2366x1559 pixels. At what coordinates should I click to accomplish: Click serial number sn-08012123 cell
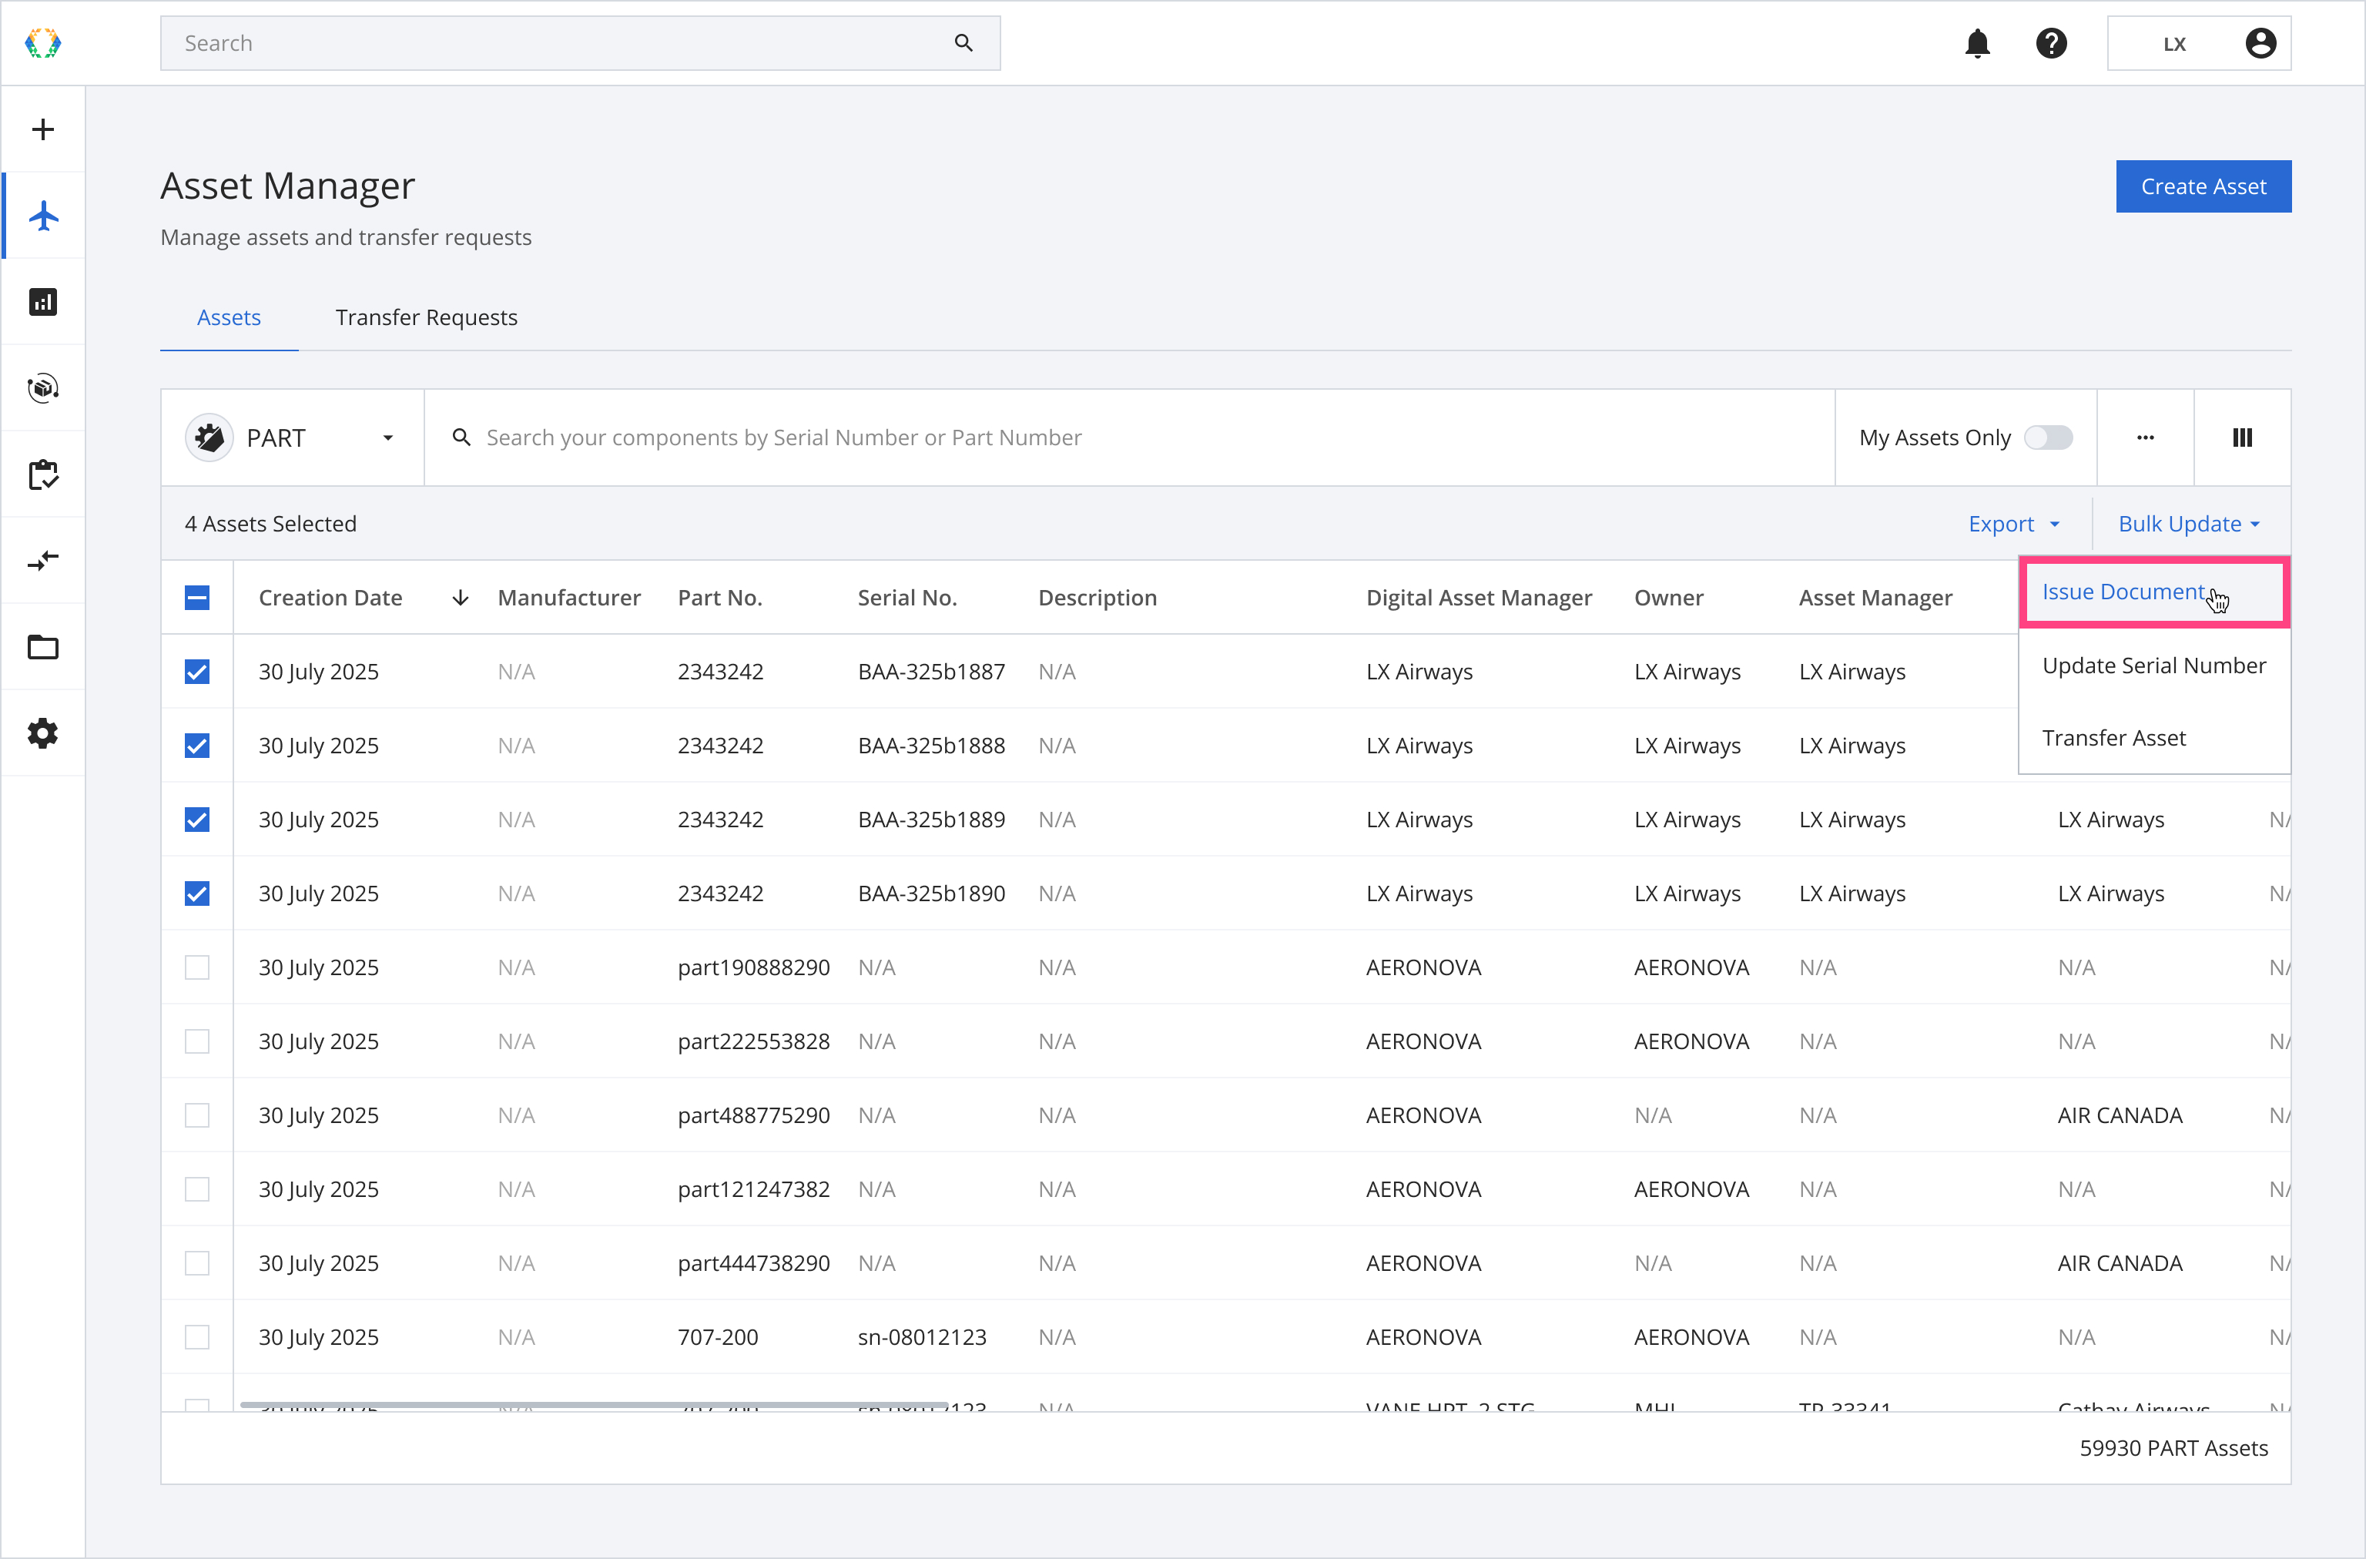click(922, 1337)
